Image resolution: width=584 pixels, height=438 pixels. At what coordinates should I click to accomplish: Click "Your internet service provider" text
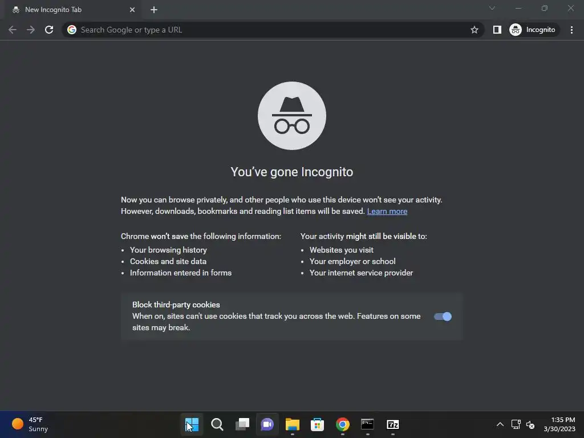[x=361, y=273]
